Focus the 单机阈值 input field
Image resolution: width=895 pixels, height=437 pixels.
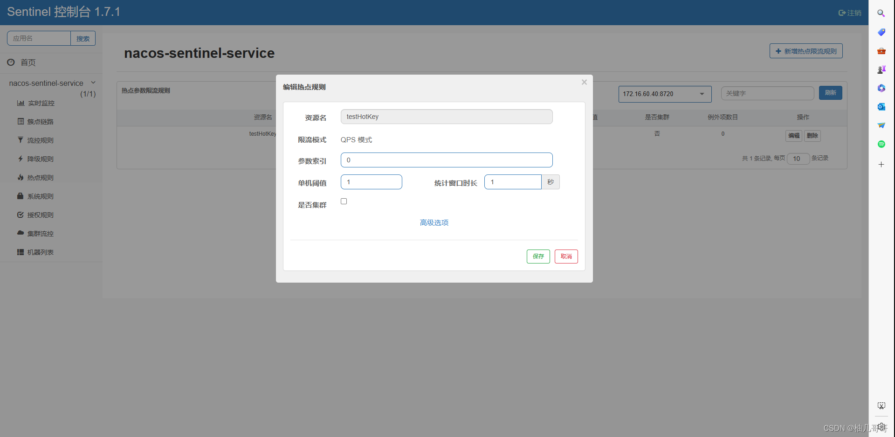(372, 182)
